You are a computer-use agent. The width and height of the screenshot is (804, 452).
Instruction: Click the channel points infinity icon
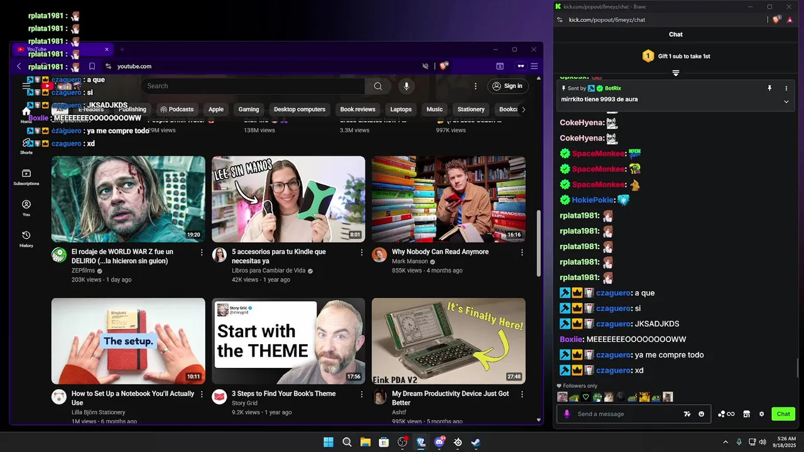coord(726,414)
